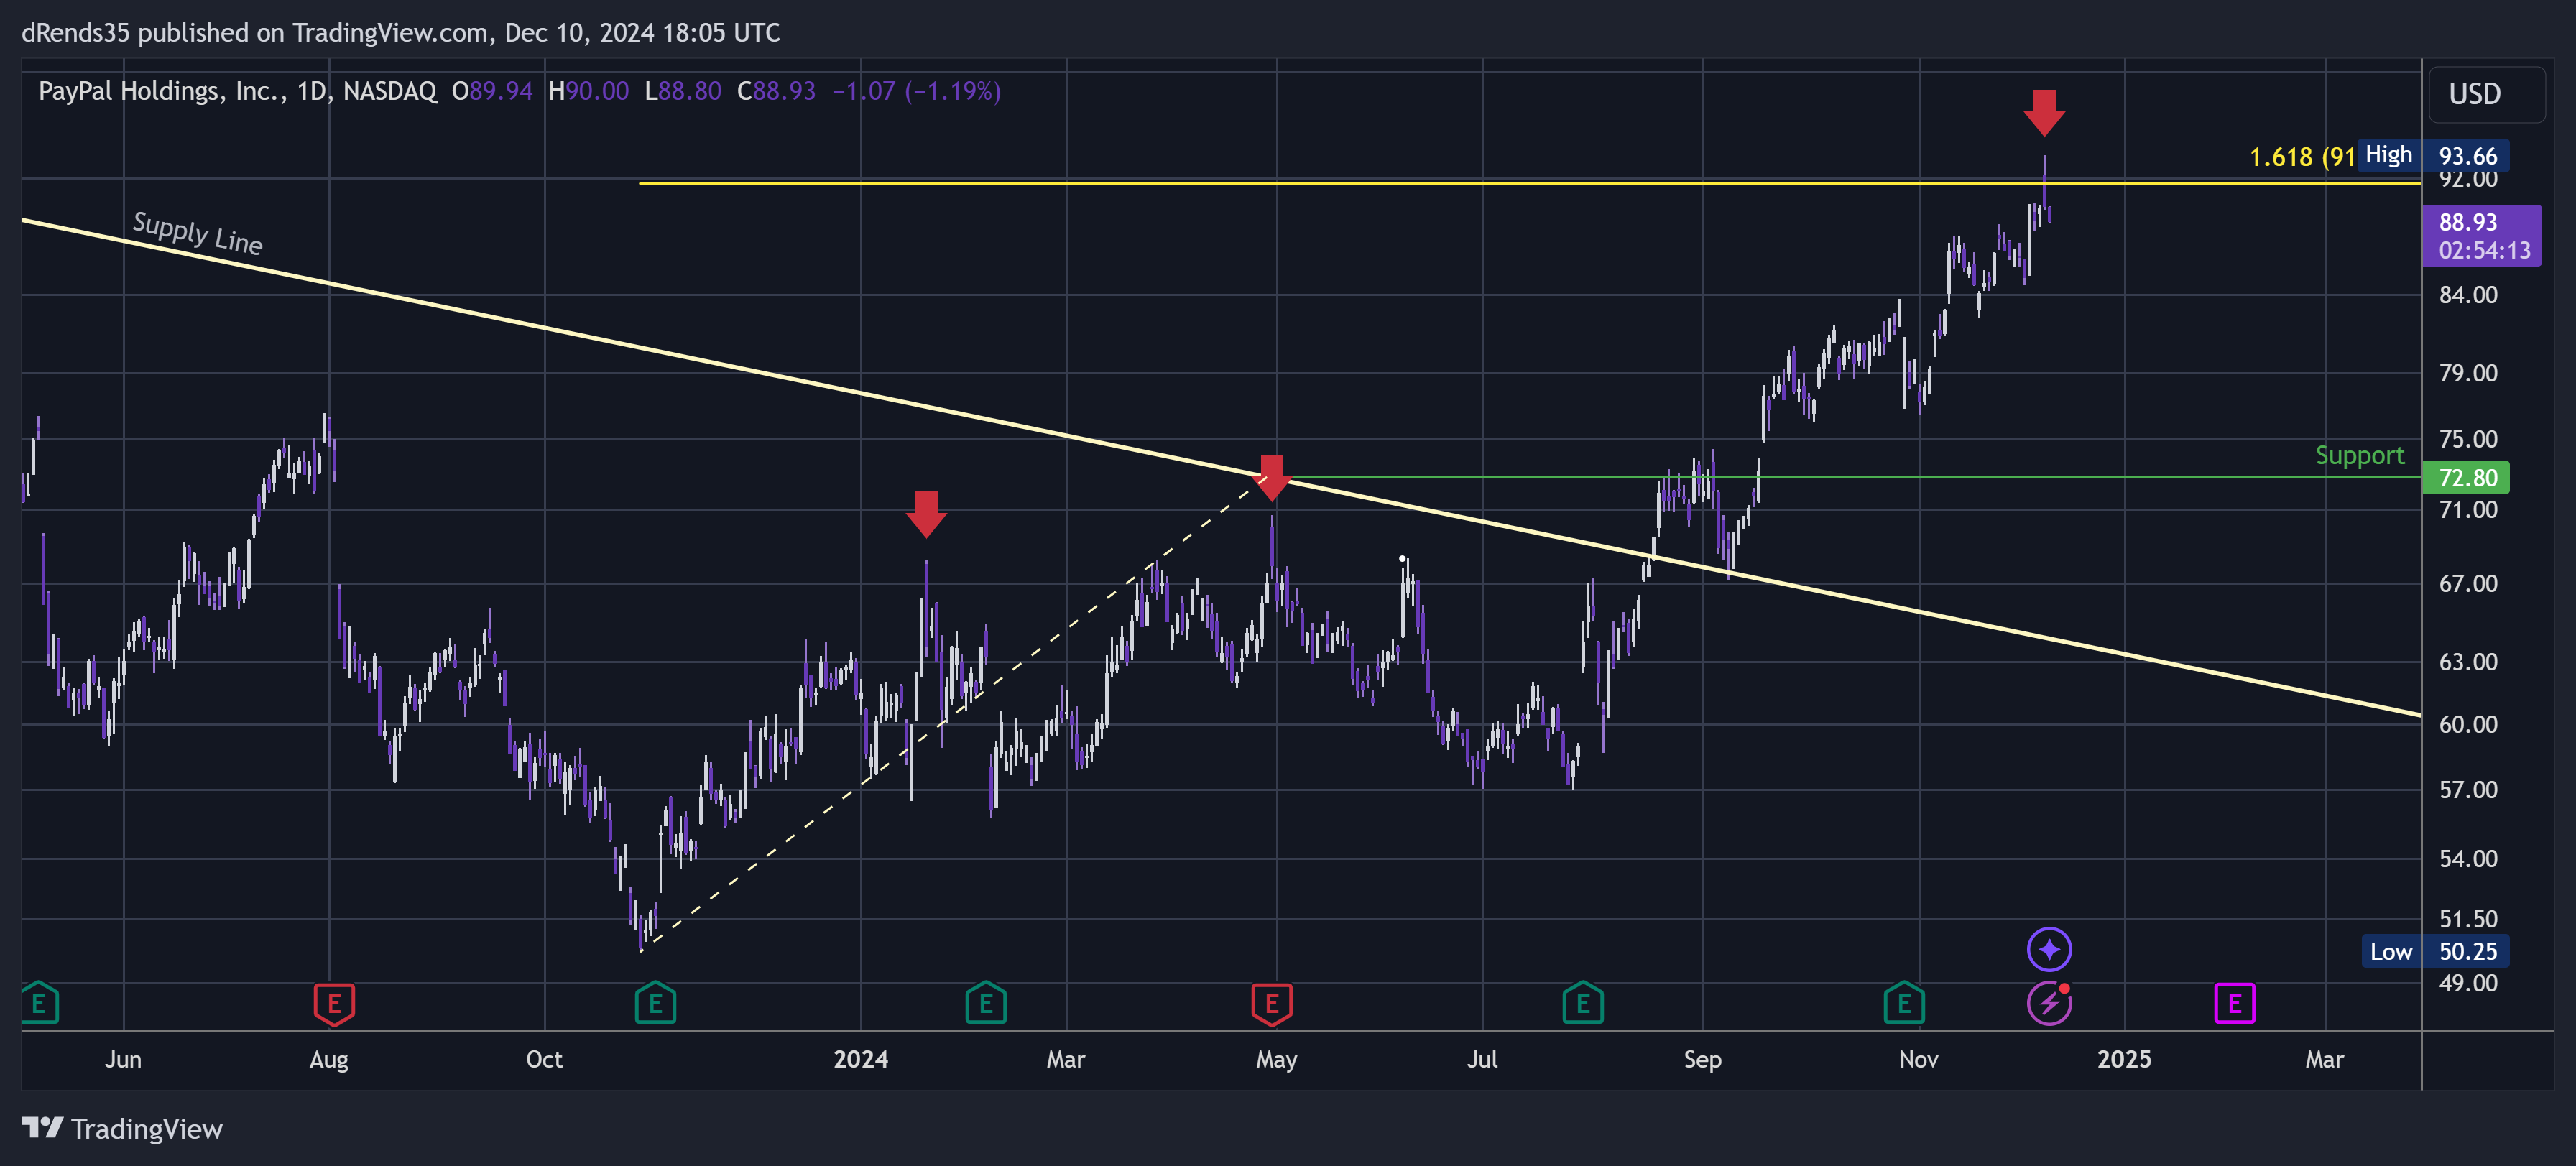2576x1166 pixels.
Task: Click the high value H90.00
Action: click(x=588, y=91)
